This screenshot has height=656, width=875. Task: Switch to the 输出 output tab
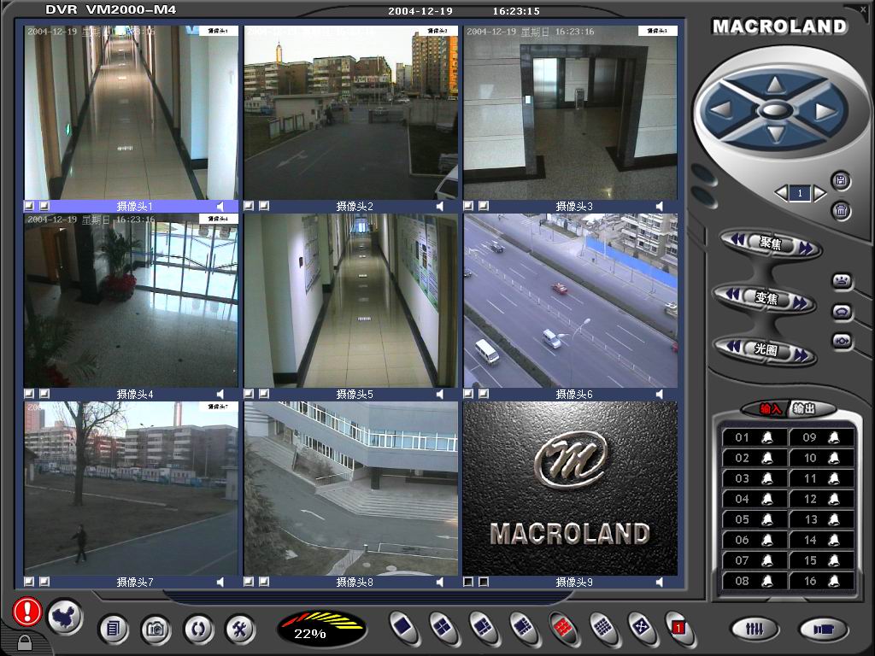click(x=806, y=409)
